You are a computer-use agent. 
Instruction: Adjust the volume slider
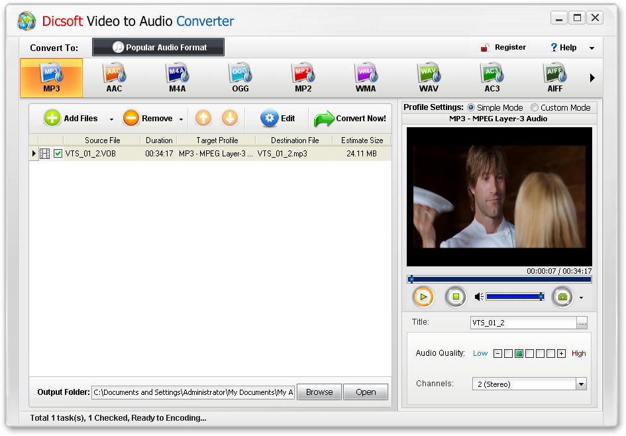click(515, 297)
